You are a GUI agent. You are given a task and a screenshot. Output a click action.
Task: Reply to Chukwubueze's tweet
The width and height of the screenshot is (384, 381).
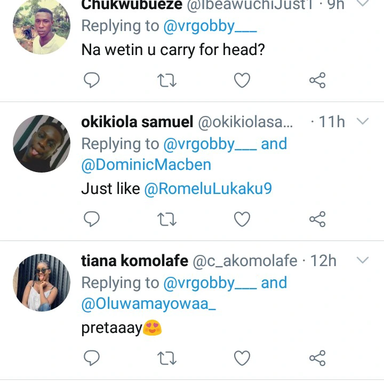tap(92, 81)
